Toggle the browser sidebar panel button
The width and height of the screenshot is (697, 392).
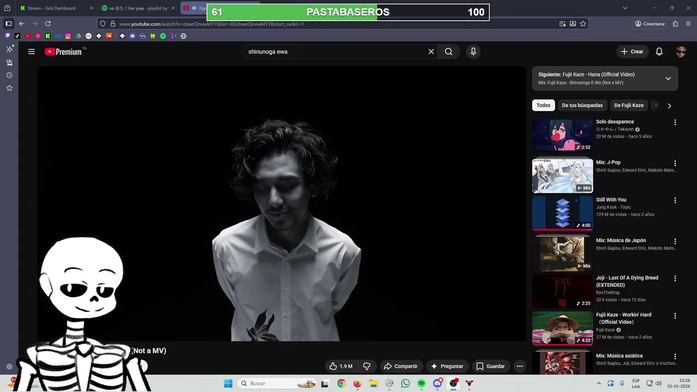[9, 24]
